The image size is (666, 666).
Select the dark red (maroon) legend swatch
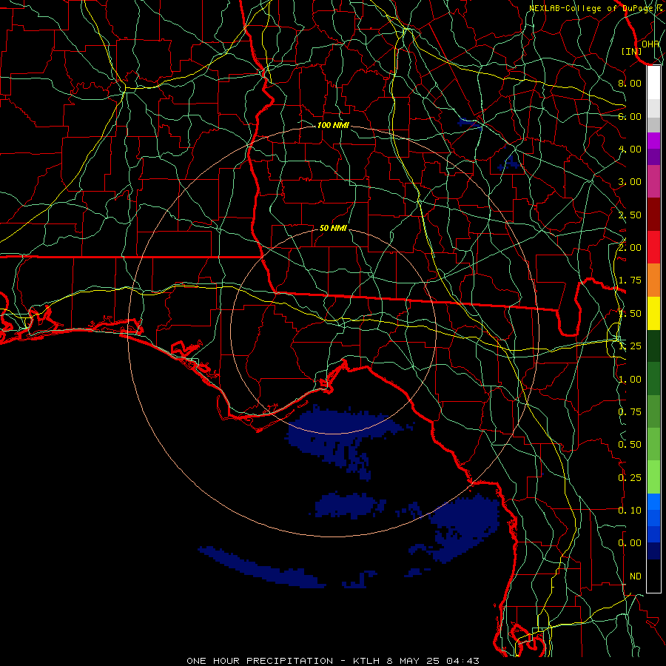pos(653,215)
